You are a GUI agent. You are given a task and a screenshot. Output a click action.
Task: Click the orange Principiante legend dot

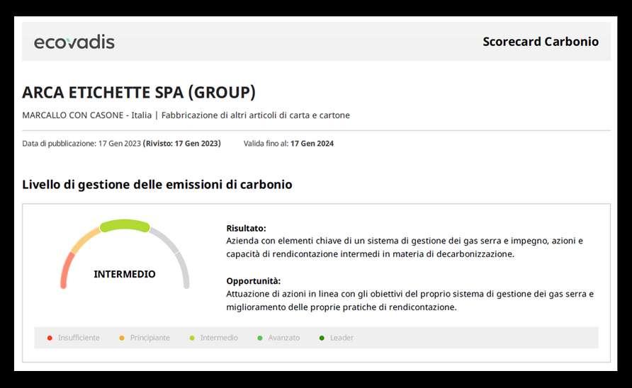click(122, 338)
